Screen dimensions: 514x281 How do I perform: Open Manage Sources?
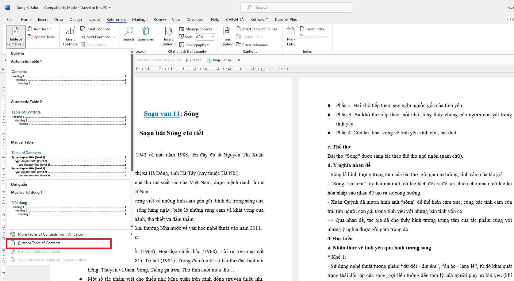(196, 29)
